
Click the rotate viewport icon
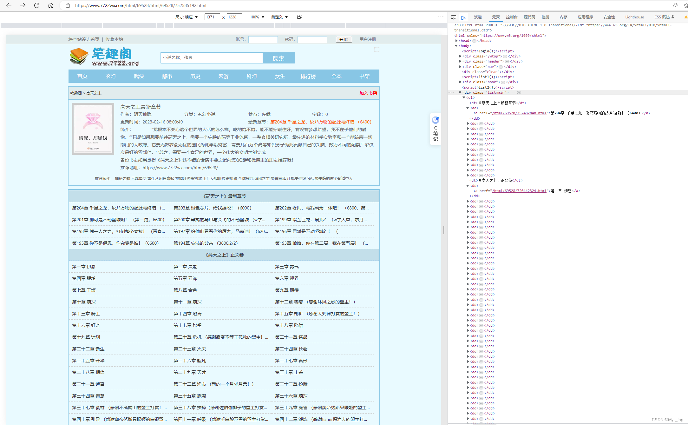[299, 17]
